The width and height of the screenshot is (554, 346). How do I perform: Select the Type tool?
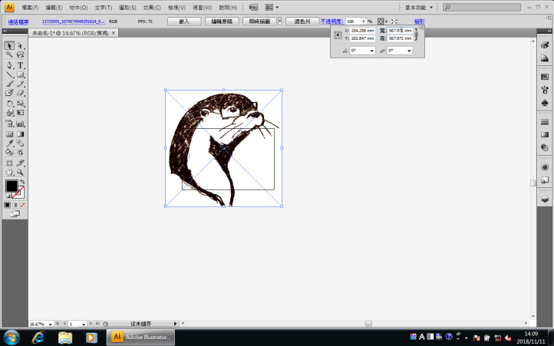21,65
